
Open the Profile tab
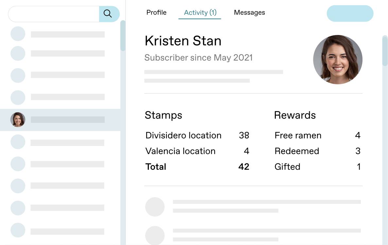(156, 12)
